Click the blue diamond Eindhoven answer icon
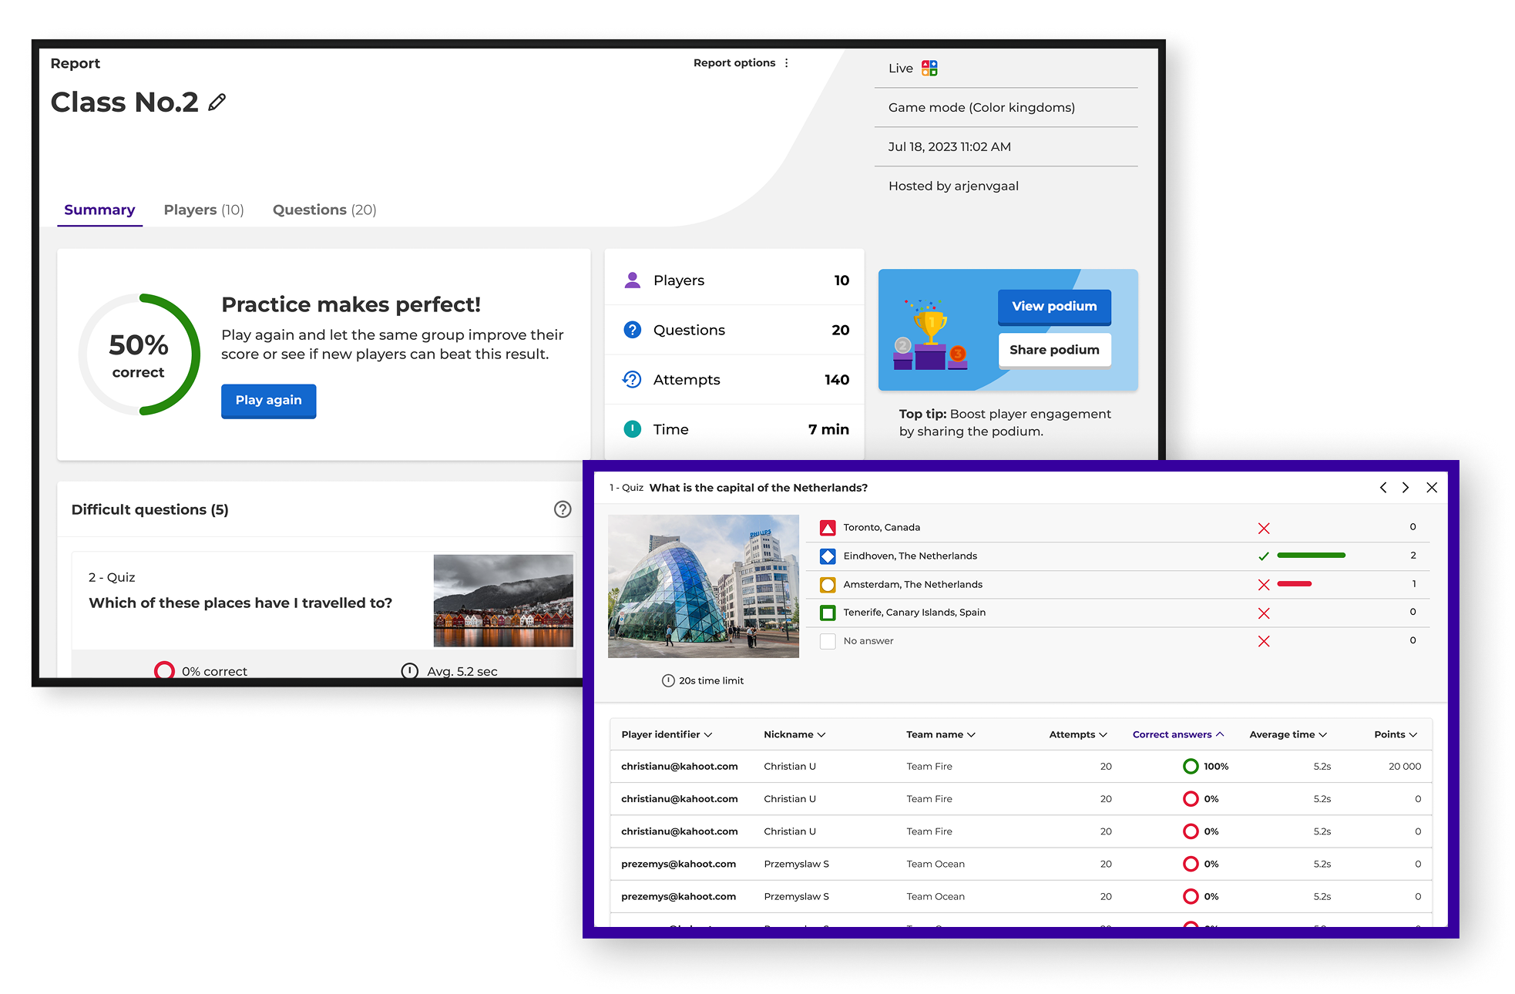This screenshot has width=1515, height=994. tap(828, 556)
